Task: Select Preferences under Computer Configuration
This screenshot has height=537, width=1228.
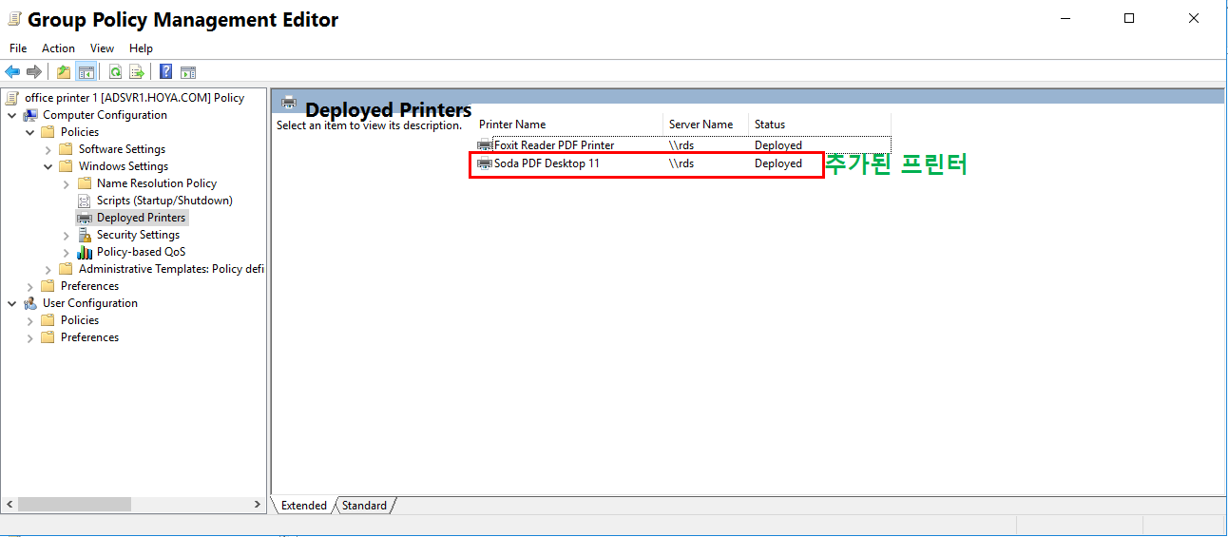Action: point(89,286)
